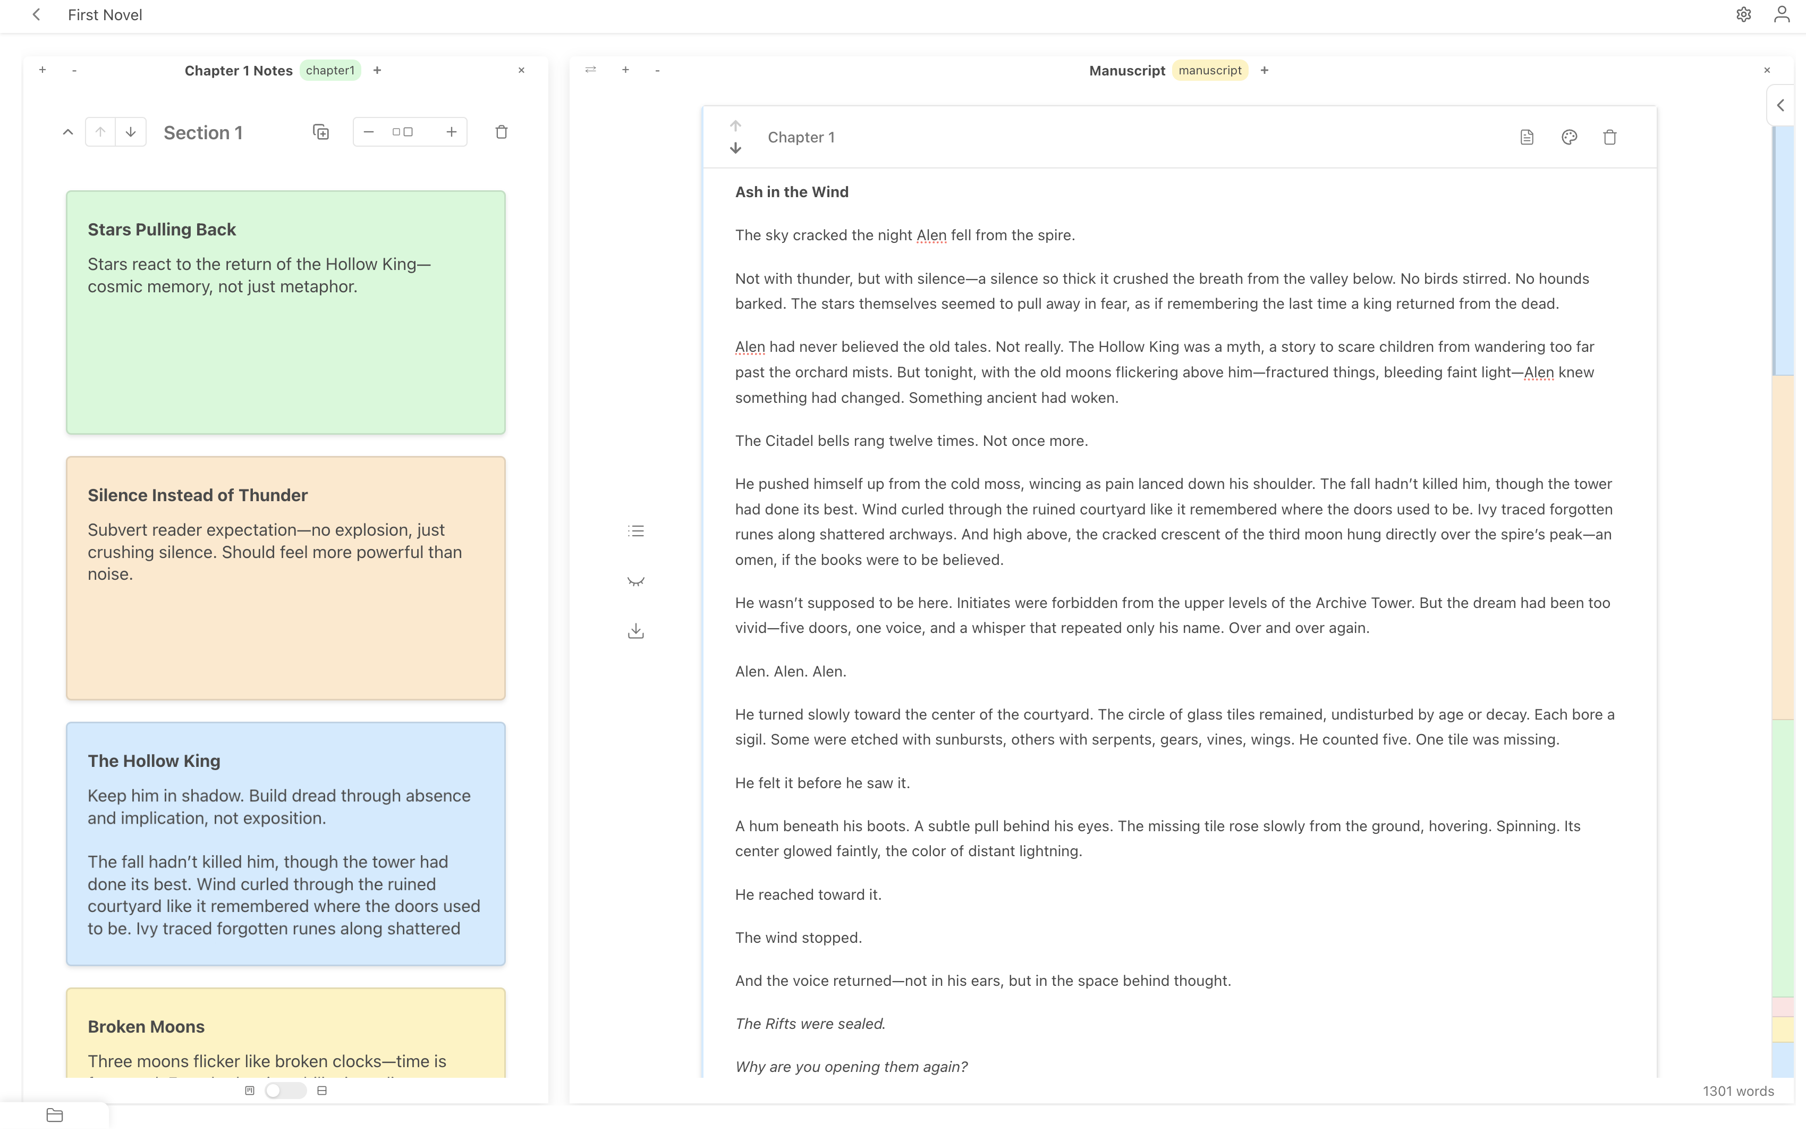Image resolution: width=1806 pixels, height=1132 pixels.
Task: Click the orange segment in the color minimap
Action: coord(1783,546)
